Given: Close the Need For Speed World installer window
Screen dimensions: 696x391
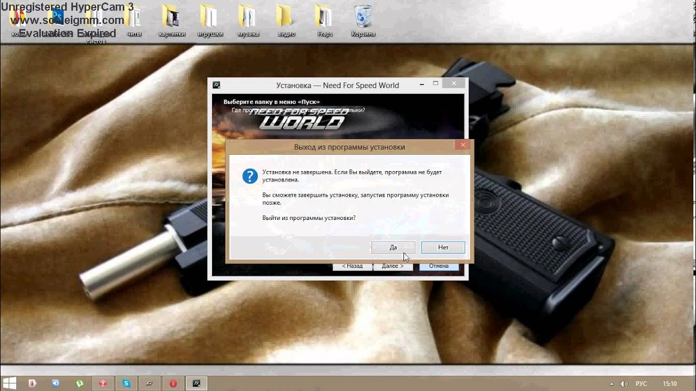Looking at the screenshot, I should [453, 84].
